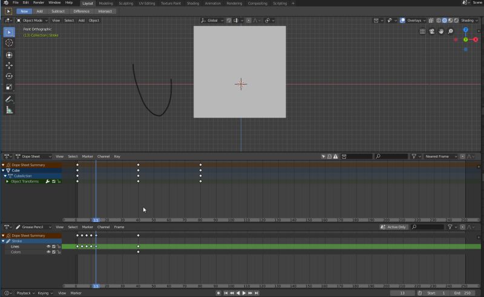Screen dimensions: 484x297
Task: Open the Playback popover
Action: pyautogui.click(x=25, y=293)
